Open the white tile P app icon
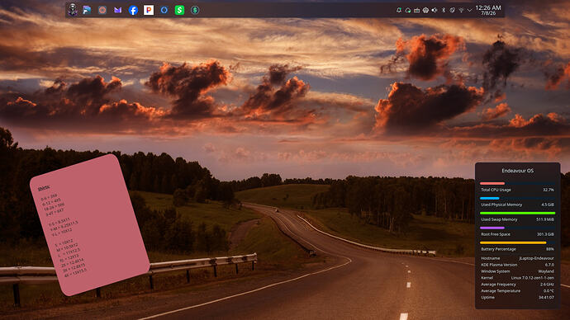This screenshot has height=320, width=570. 149,10
